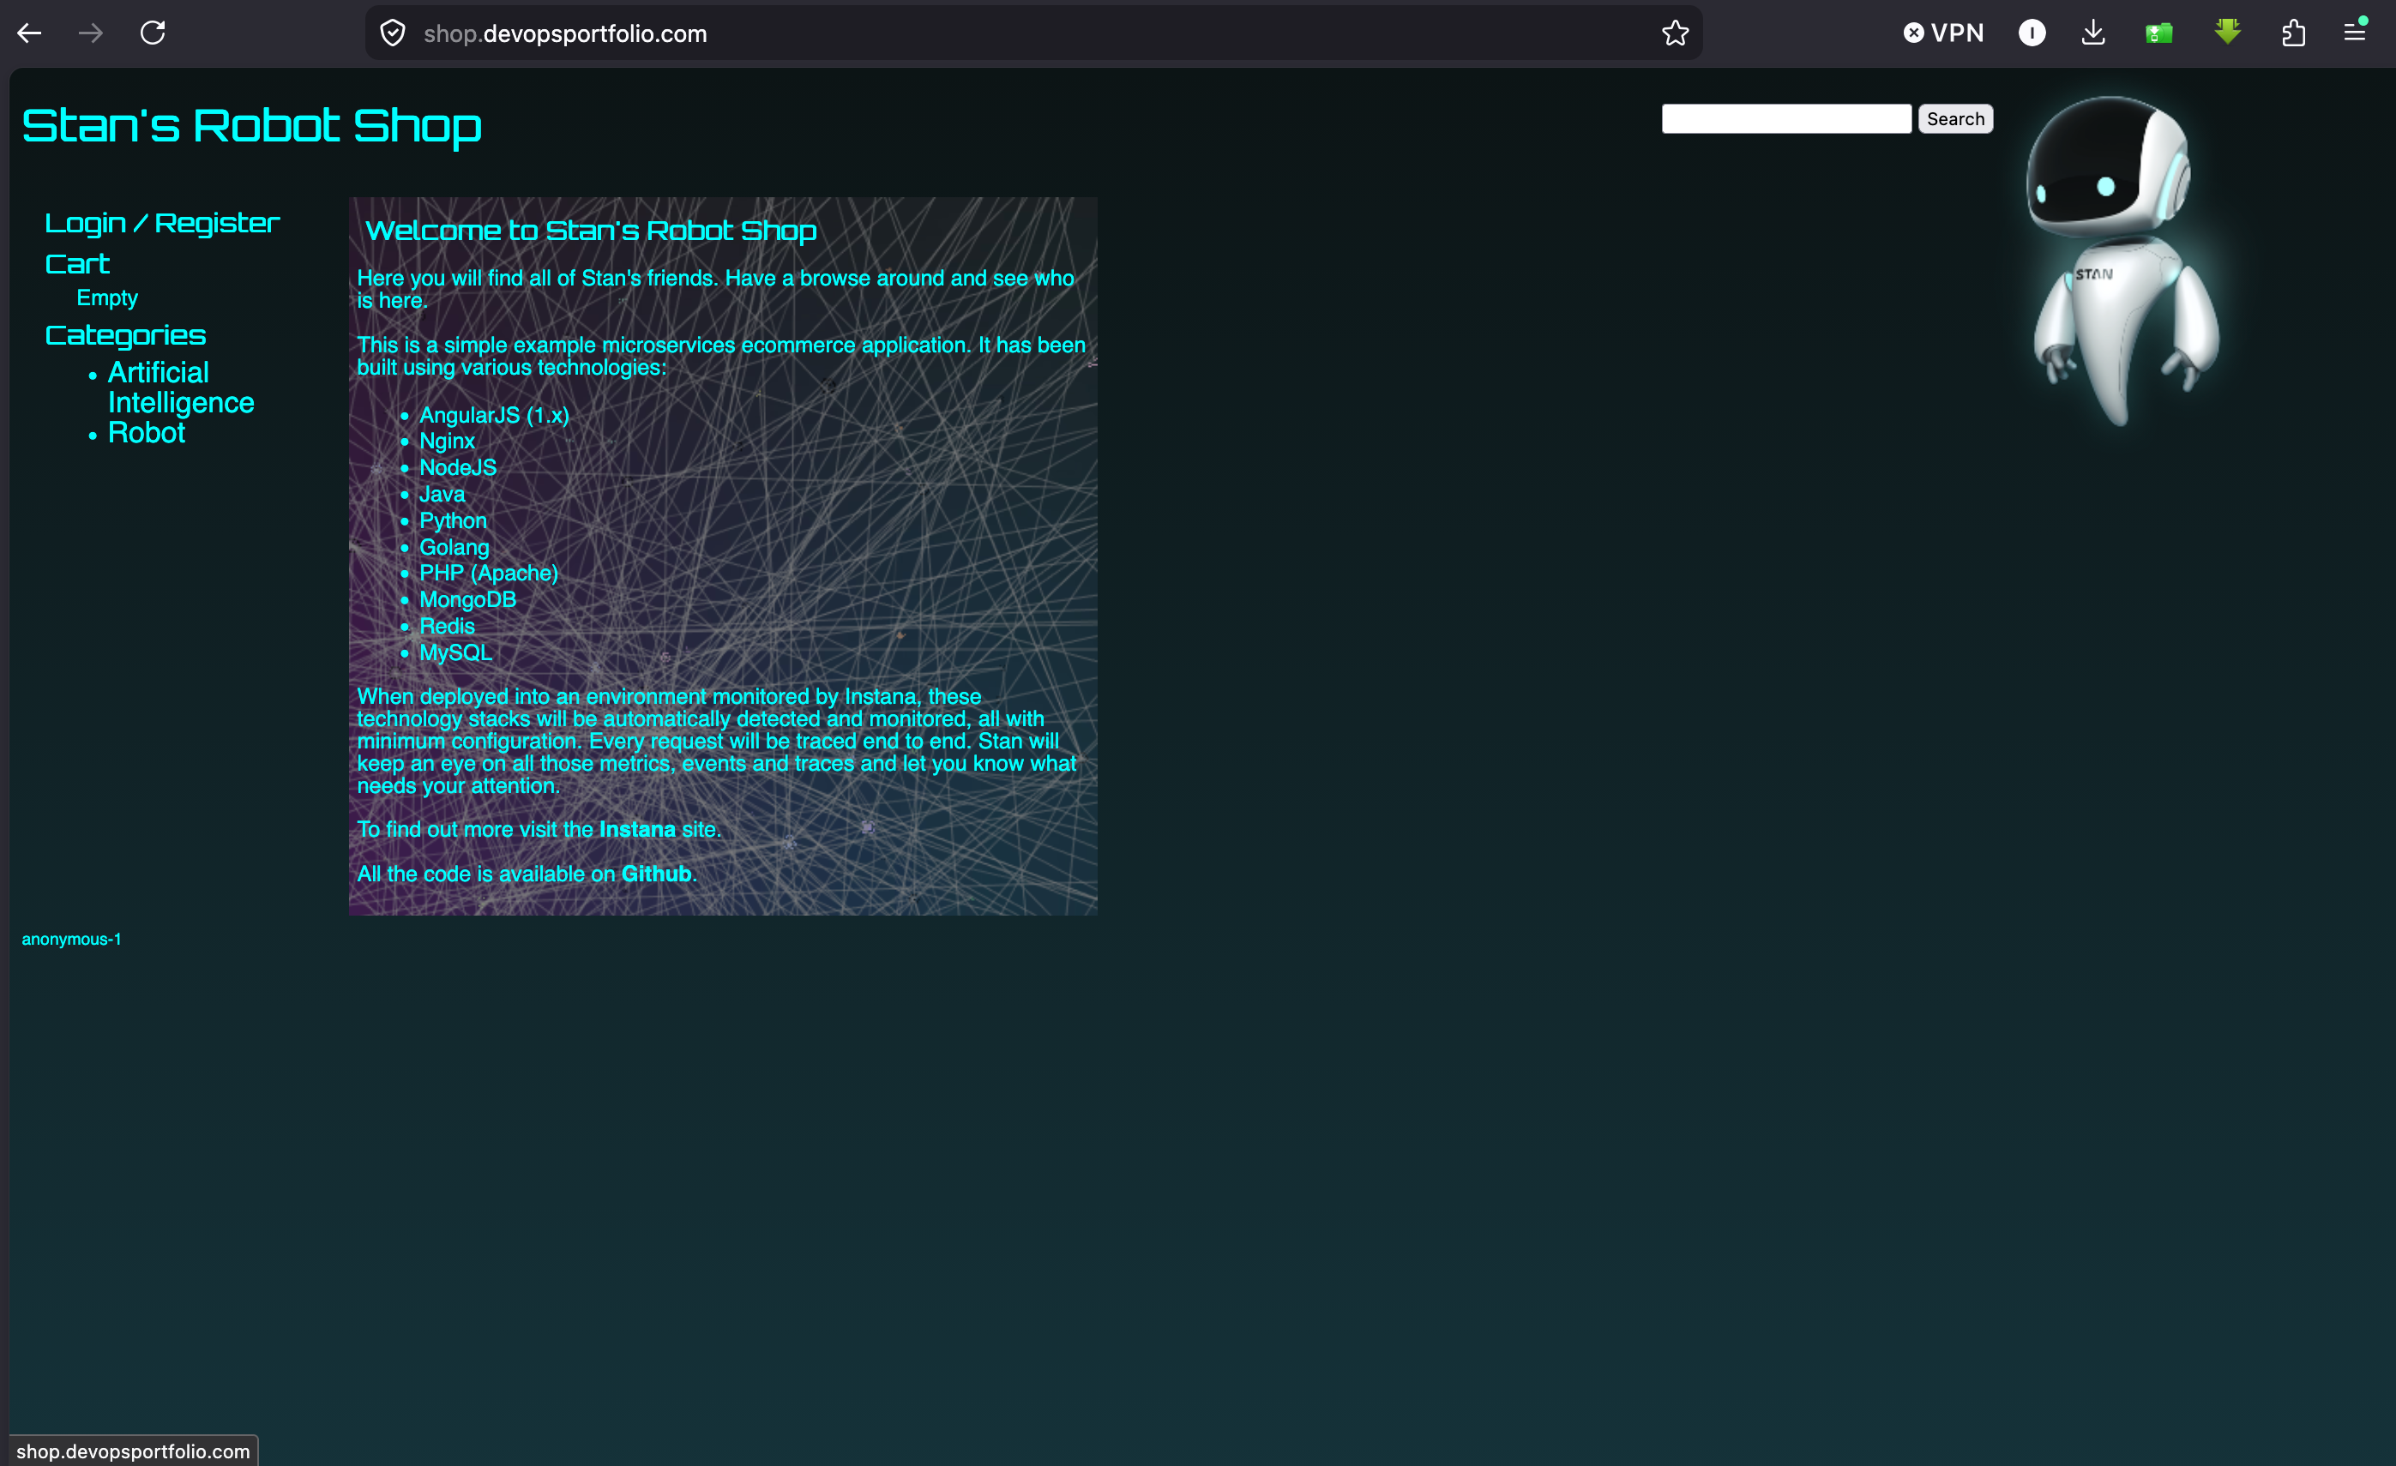2396x1466 pixels.
Task: Open the shield site-security icon in address bar
Action: point(393,33)
